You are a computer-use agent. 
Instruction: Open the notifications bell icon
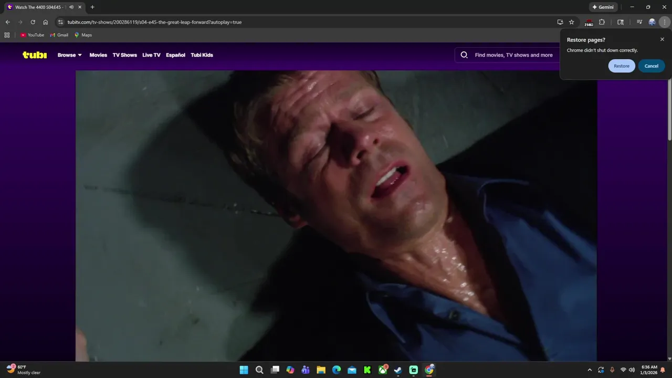tap(663, 370)
